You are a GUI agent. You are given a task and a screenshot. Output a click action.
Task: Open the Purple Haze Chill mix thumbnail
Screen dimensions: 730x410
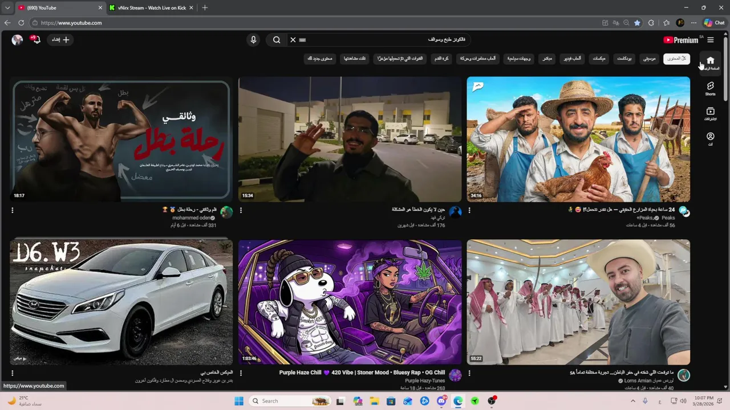350,302
